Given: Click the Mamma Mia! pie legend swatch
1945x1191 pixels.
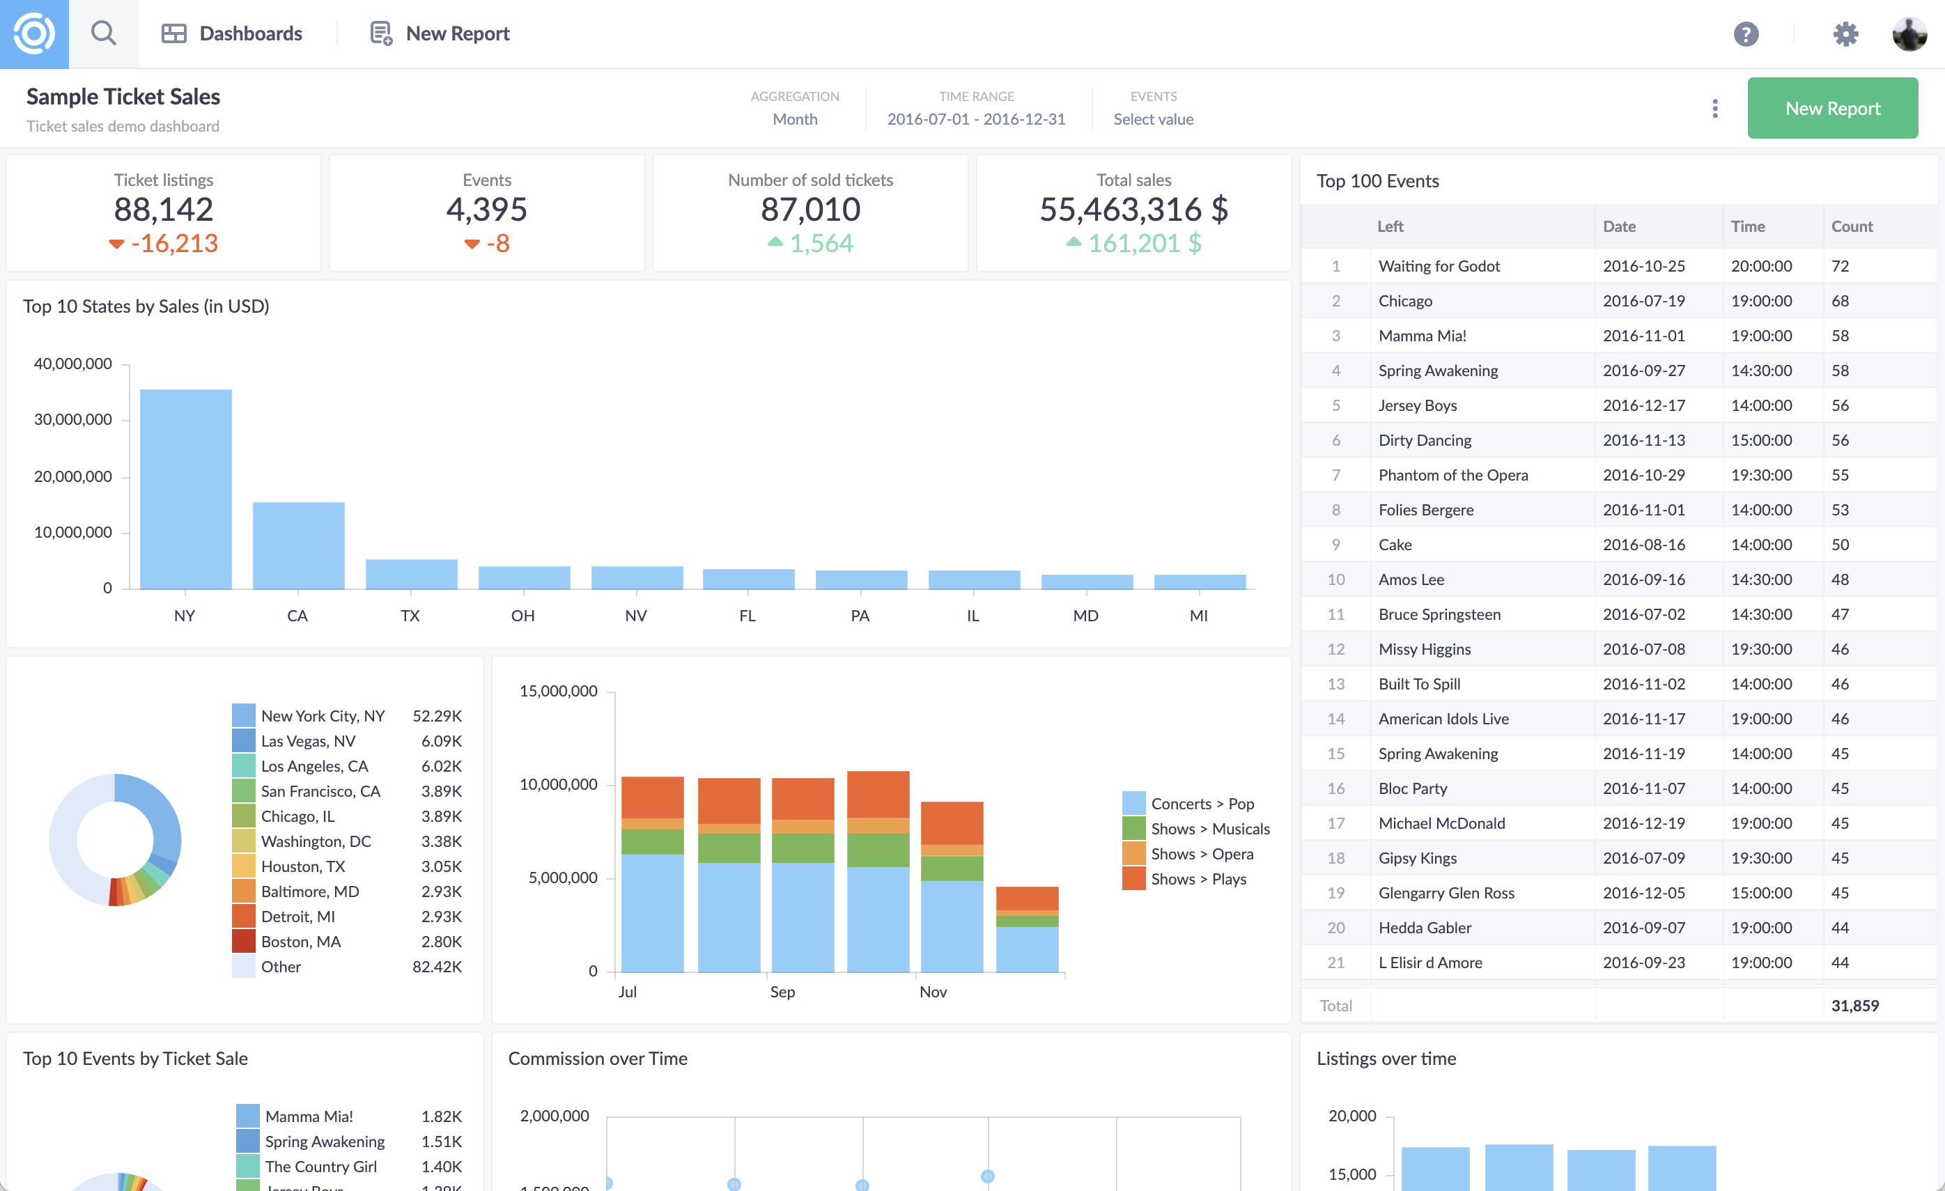Looking at the screenshot, I should click(247, 1116).
